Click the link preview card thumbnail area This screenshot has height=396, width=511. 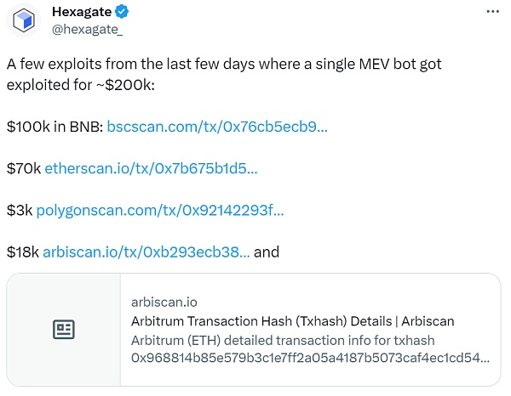click(64, 330)
